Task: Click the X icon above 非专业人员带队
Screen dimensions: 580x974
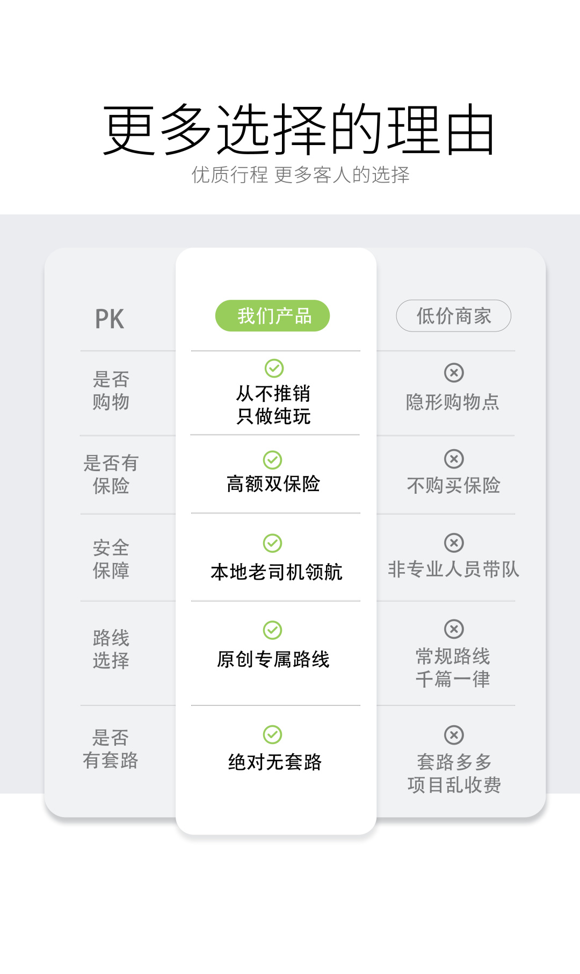Action: click(x=454, y=543)
